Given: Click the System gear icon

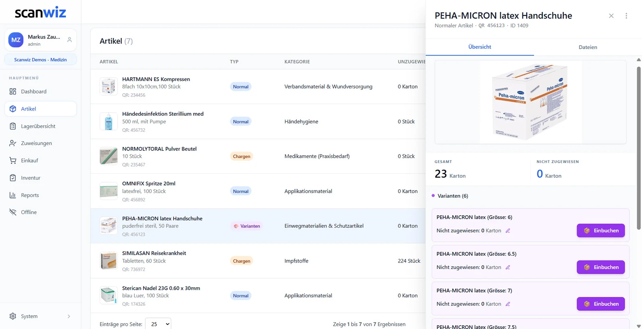Looking at the screenshot, I should [13, 316].
